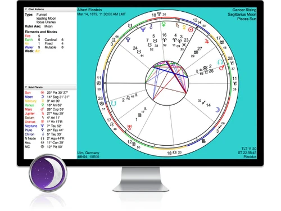Click the 'Pisces Sun' label

(247, 19)
